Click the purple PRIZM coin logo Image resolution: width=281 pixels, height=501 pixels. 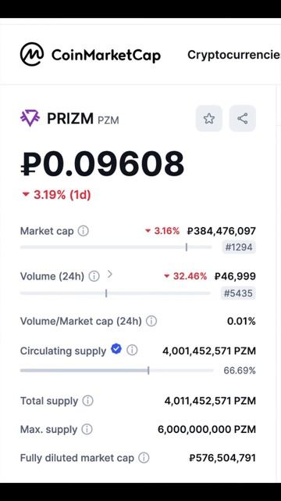pyautogui.click(x=30, y=118)
